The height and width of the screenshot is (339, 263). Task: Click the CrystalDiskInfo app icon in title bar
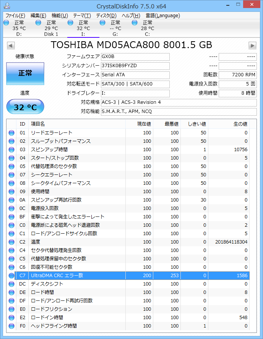tap(7, 6)
